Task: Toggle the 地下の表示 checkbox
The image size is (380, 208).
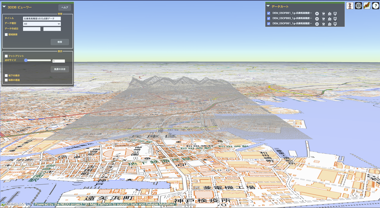Action: pos(6,75)
